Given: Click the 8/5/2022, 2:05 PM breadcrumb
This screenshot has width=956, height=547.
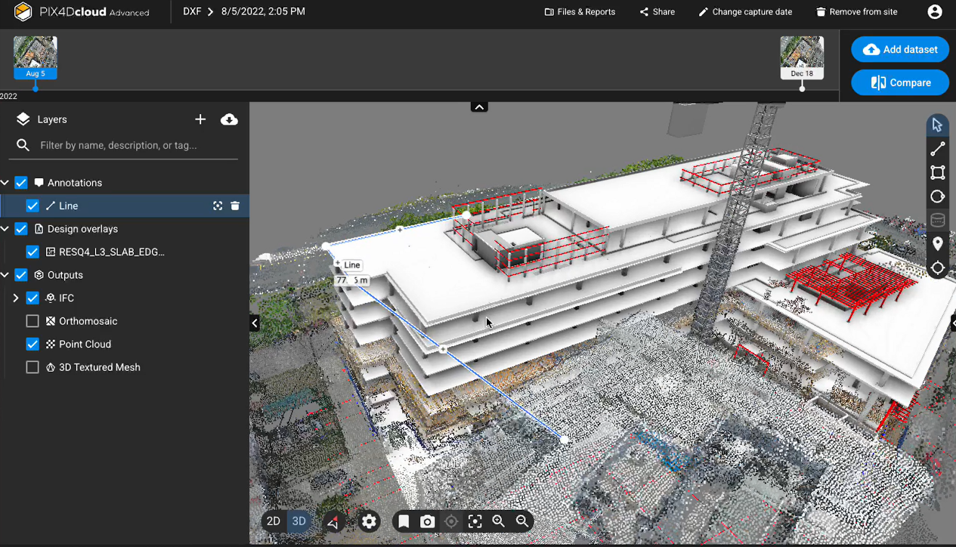Looking at the screenshot, I should pos(263,11).
